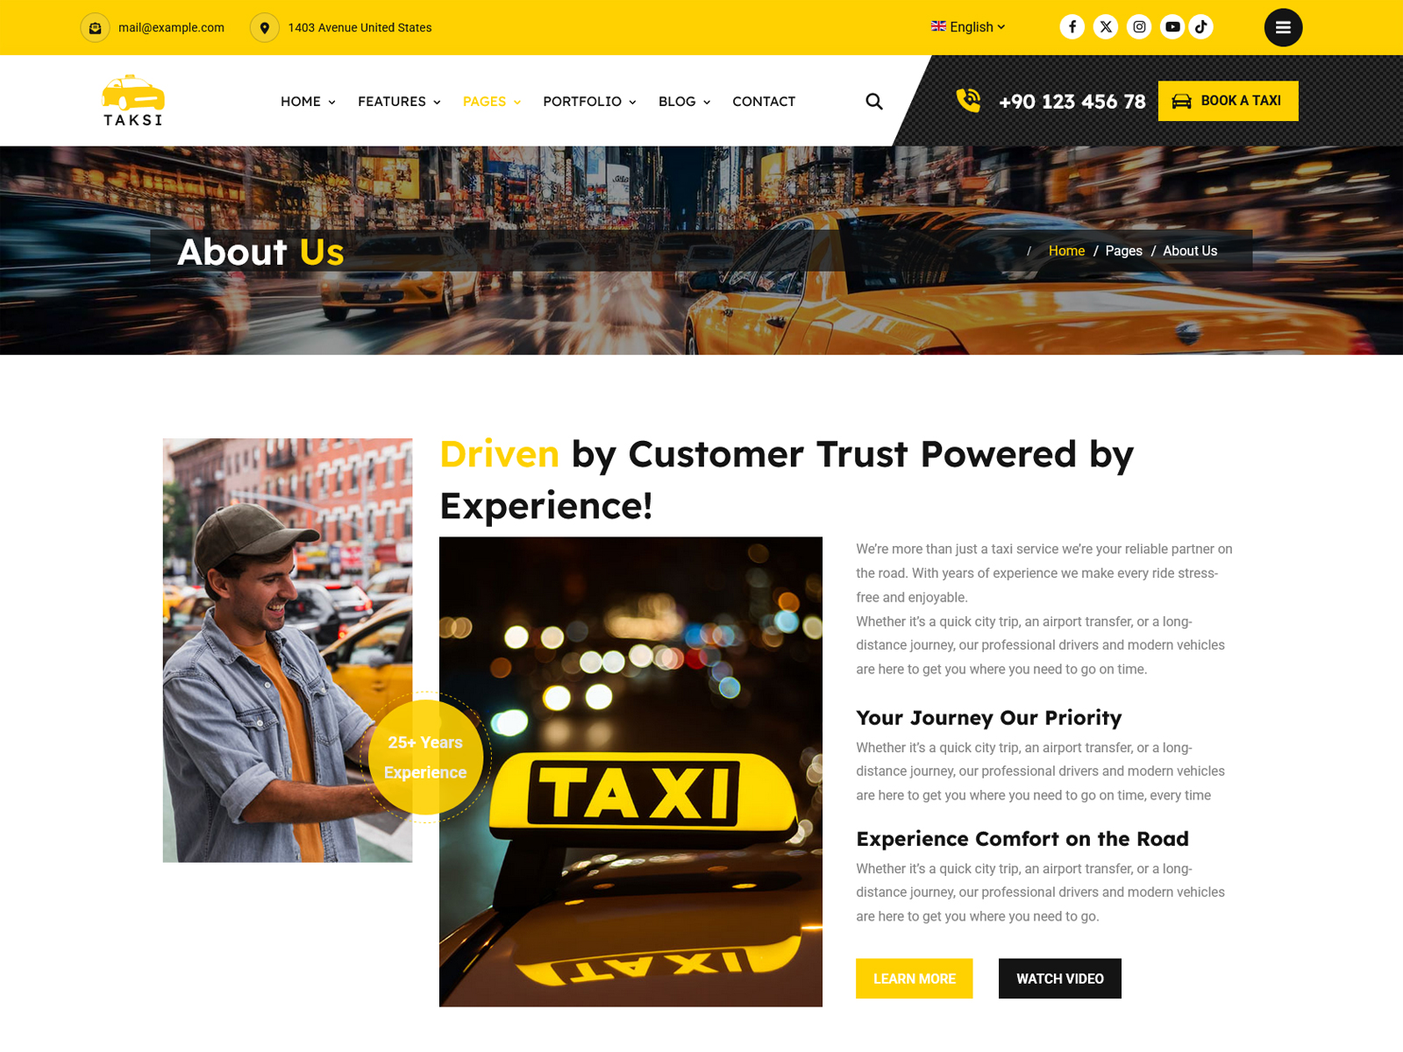Click the WATCH VIDEO button
This screenshot has height=1052, width=1403.
coord(1059,978)
